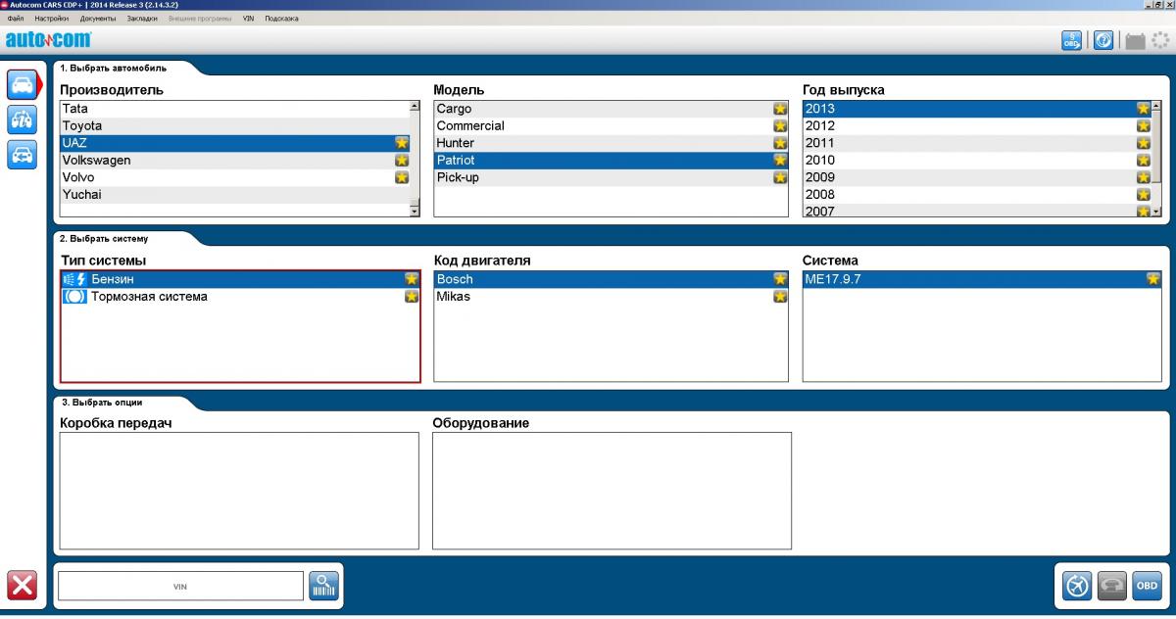Open the Настройки menu
The image size is (1176, 619).
[x=52, y=19]
